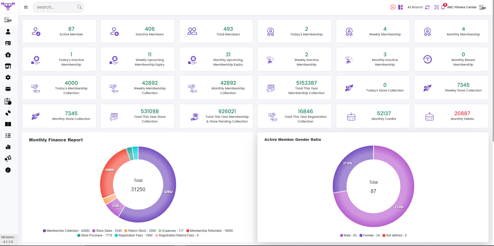Open the notifications bell with 3 alerts
The image size is (494, 246).
point(443,7)
